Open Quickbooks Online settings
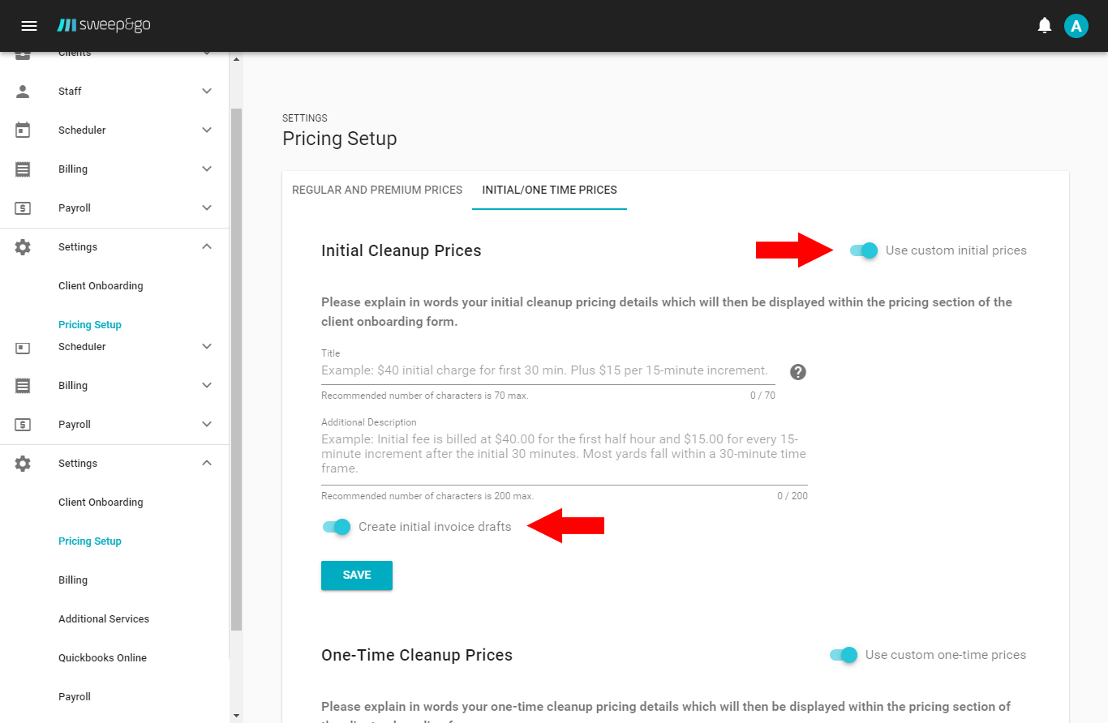1108x723 pixels. click(x=103, y=657)
